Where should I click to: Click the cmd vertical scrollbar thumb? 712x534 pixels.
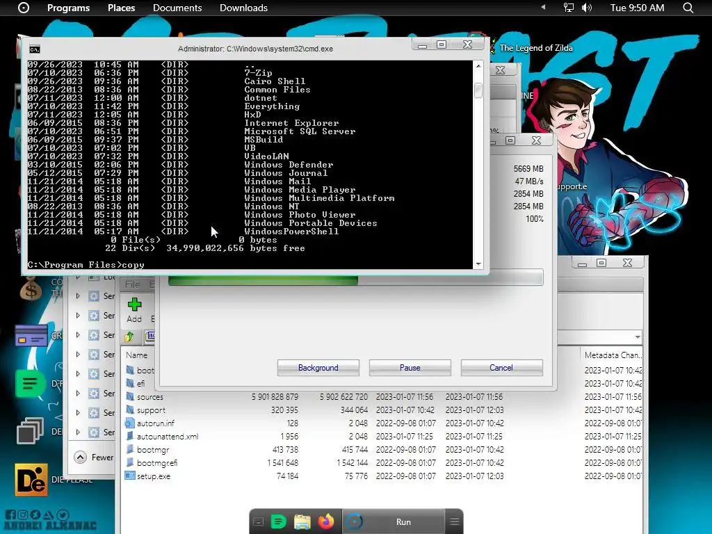tap(478, 90)
